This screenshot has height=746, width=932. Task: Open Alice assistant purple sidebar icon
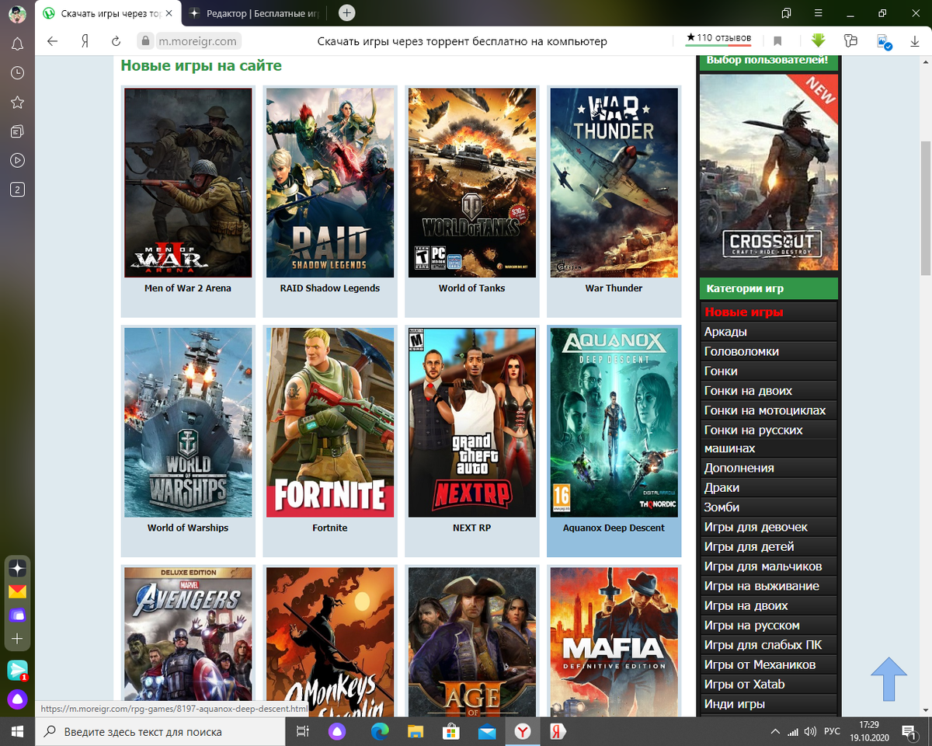point(17,699)
